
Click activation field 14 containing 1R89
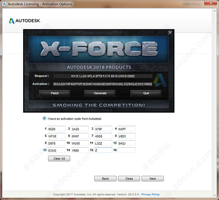[x=80, y=150]
